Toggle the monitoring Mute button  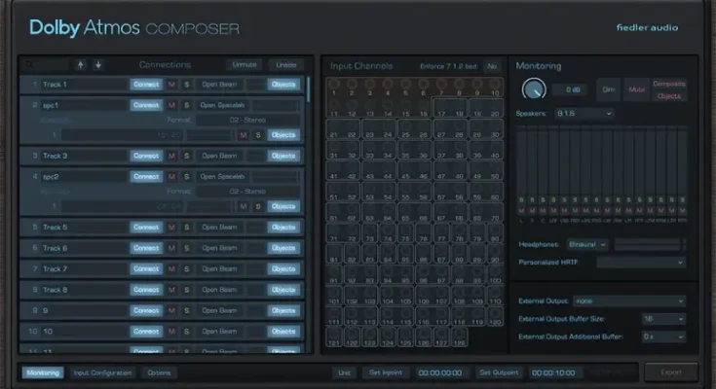(636, 89)
